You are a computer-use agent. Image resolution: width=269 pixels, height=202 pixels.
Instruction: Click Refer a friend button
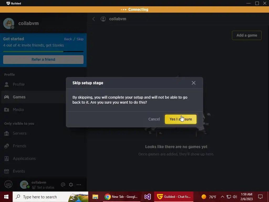point(43,59)
